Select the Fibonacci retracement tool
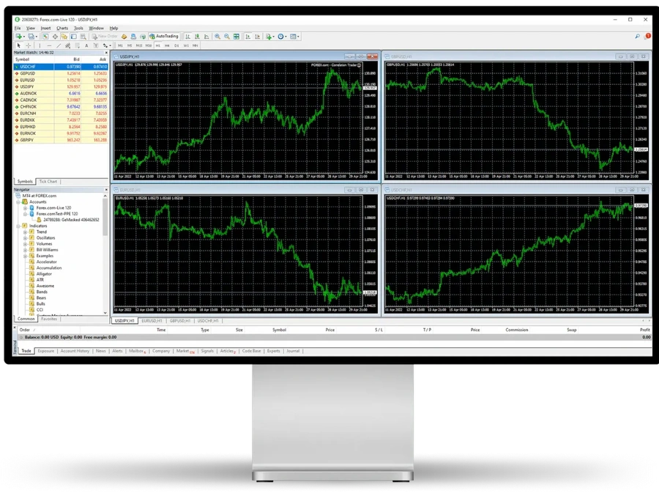 point(77,45)
